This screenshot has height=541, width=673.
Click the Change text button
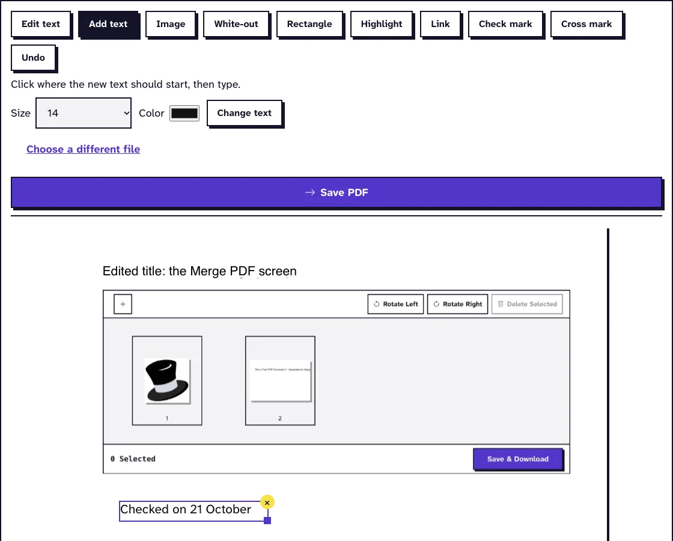tap(244, 113)
